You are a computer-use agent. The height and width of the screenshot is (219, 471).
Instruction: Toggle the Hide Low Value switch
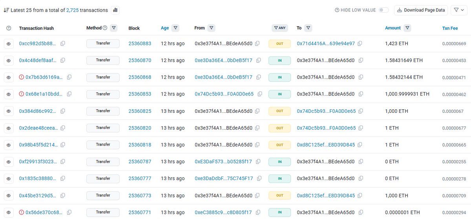click(383, 10)
